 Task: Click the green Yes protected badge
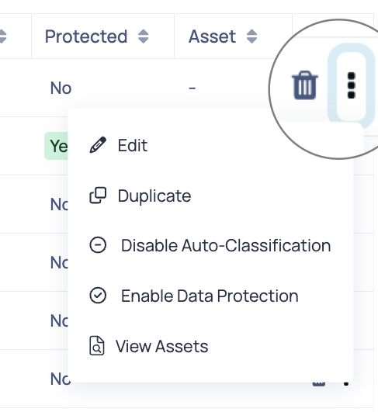pyautogui.click(x=56, y=146)
